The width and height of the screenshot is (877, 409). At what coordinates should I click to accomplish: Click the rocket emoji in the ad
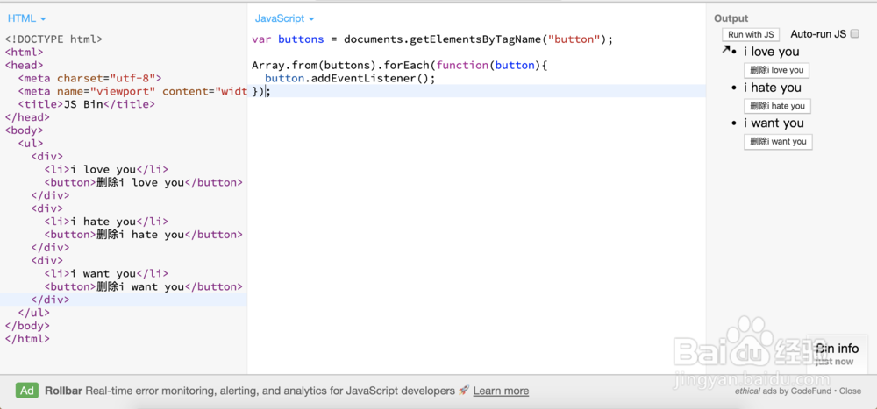[x=463, y=391]
